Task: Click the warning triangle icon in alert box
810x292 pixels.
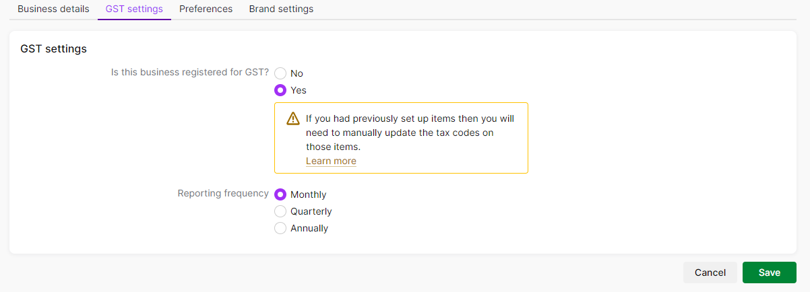Action: click(x=292, y=118)
